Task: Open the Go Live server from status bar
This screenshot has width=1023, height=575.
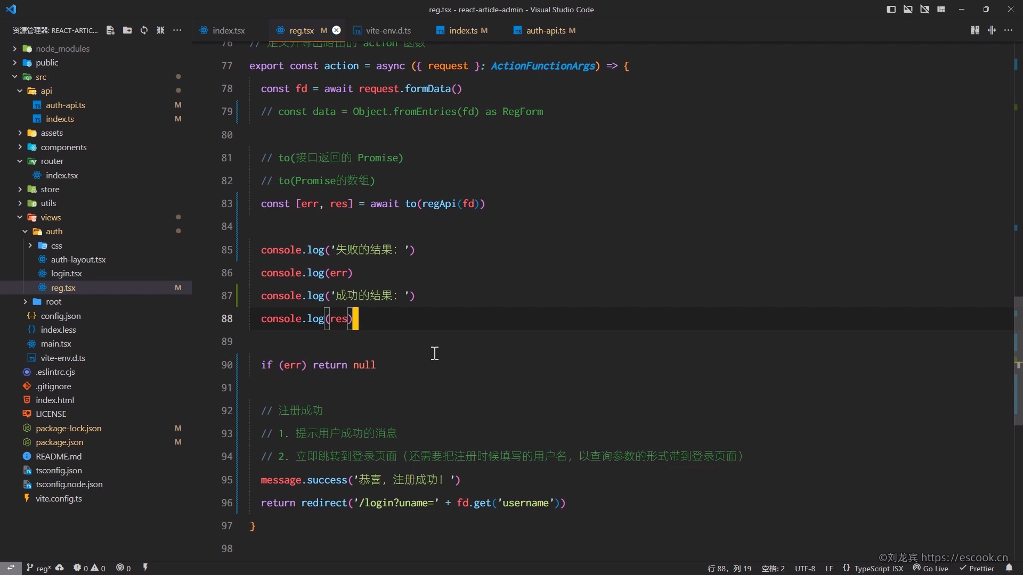Action: [931, 568]
